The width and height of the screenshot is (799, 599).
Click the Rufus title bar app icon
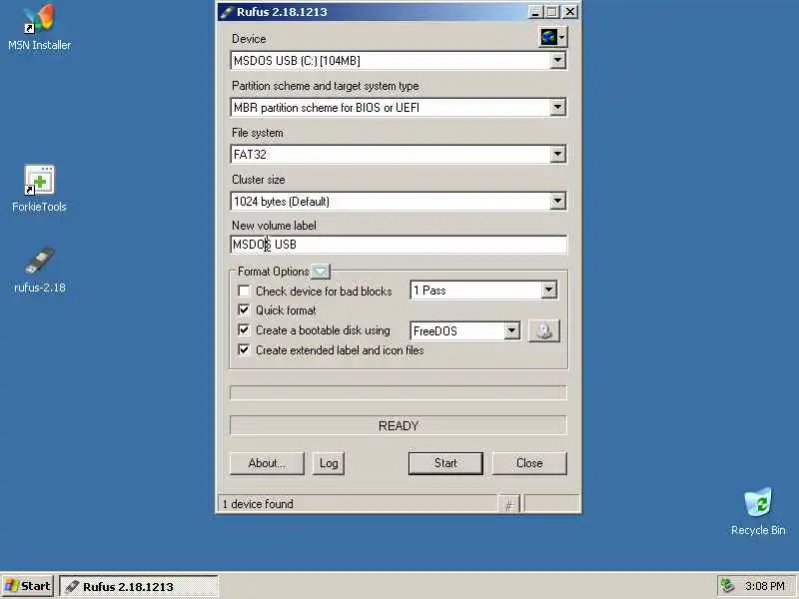pos(227,12)
